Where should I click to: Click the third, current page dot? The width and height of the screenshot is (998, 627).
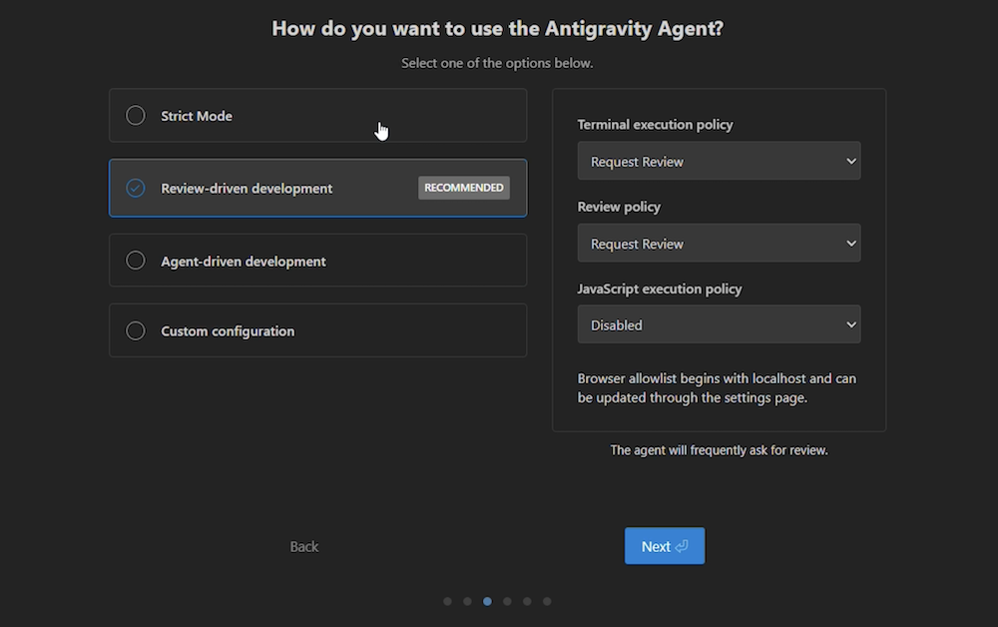[x=487, y=601]
